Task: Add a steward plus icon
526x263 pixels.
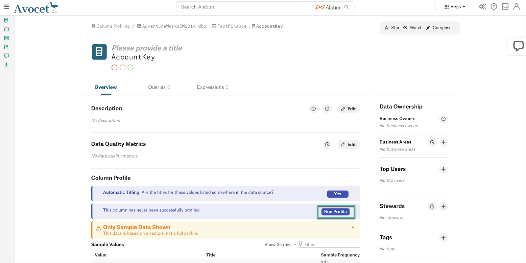Action: coord(443,206)
